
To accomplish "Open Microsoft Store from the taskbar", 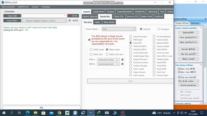I will pyautogui.click(x=43, y=113).
